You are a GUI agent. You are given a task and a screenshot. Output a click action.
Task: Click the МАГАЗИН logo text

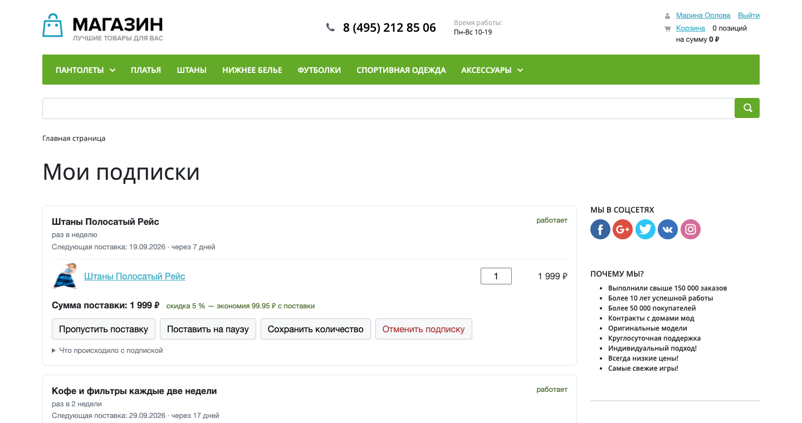coord(118,24)
